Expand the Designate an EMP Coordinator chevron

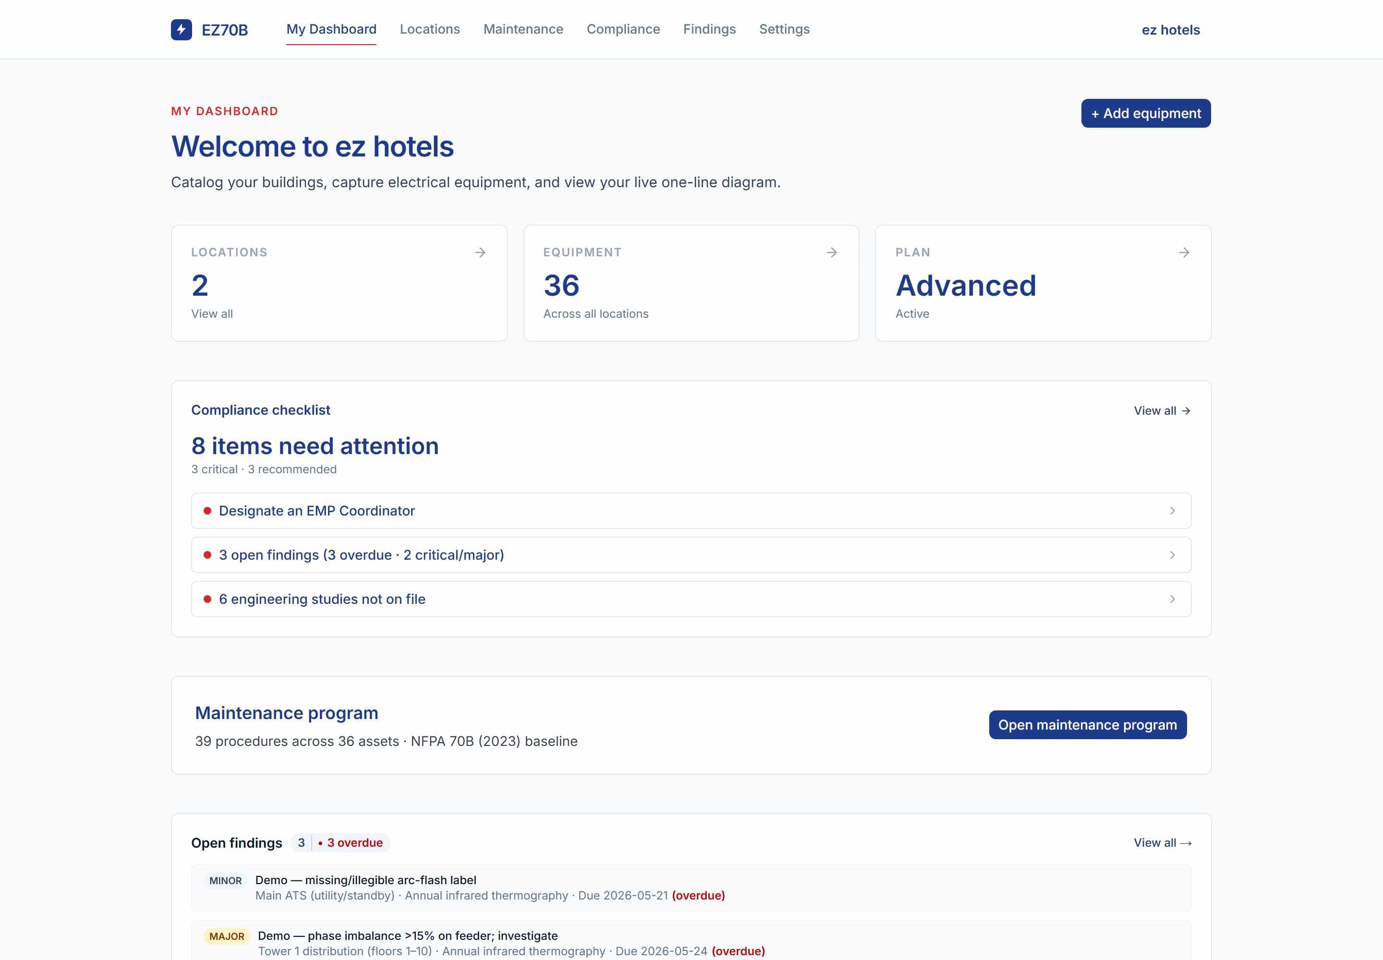1172,511
